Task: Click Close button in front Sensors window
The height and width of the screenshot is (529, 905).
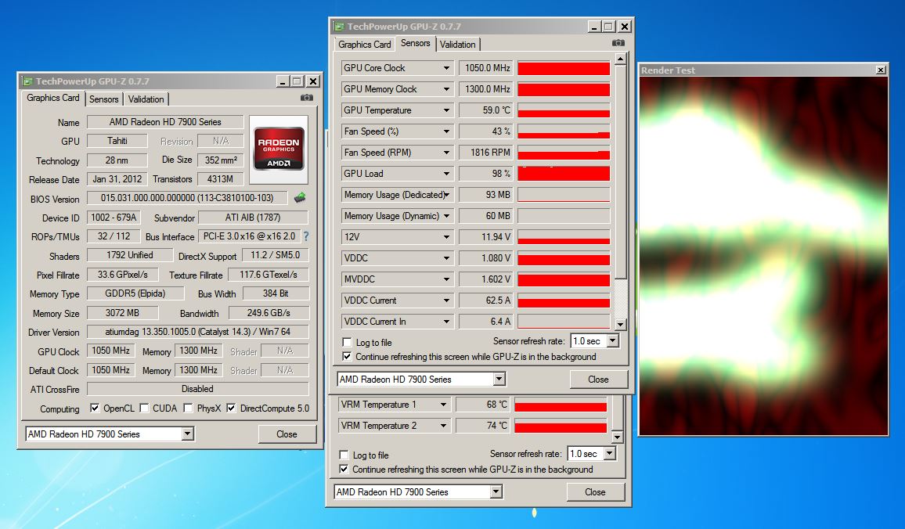Action: (x=599, y=379)
